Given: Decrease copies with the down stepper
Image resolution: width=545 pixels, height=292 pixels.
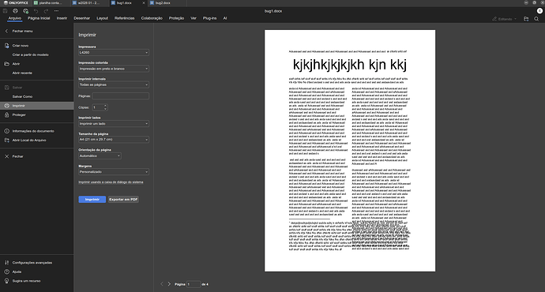Looking at the screenshot, I should pos(106,110).
